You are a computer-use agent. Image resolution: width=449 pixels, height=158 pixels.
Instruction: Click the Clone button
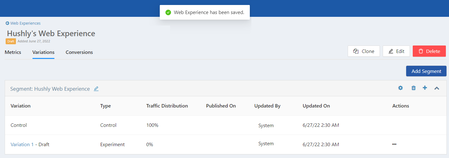pos(364,51)
